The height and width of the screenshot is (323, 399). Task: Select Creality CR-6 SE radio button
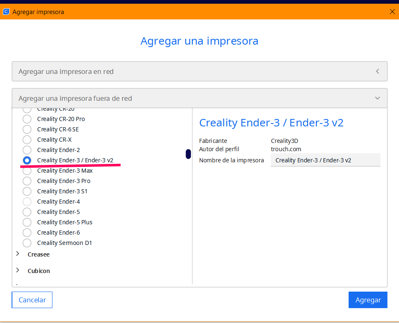[x=27, y=129]
